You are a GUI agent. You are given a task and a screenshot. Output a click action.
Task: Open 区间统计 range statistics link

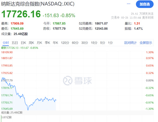(x=131, y=43)
